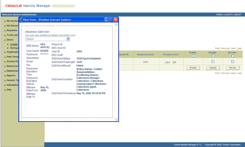Image resolution: width=245 pixels, height=147 pixels.
Task: Click the Internet Explorer icon in popup title bar
Action: pyautogui.click(x=21, y=20)
